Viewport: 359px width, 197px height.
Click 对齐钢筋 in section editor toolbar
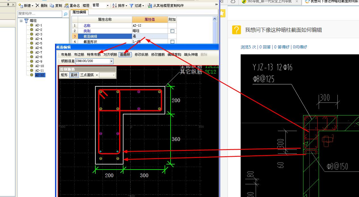pyautogui.click(x=110, y=55)
